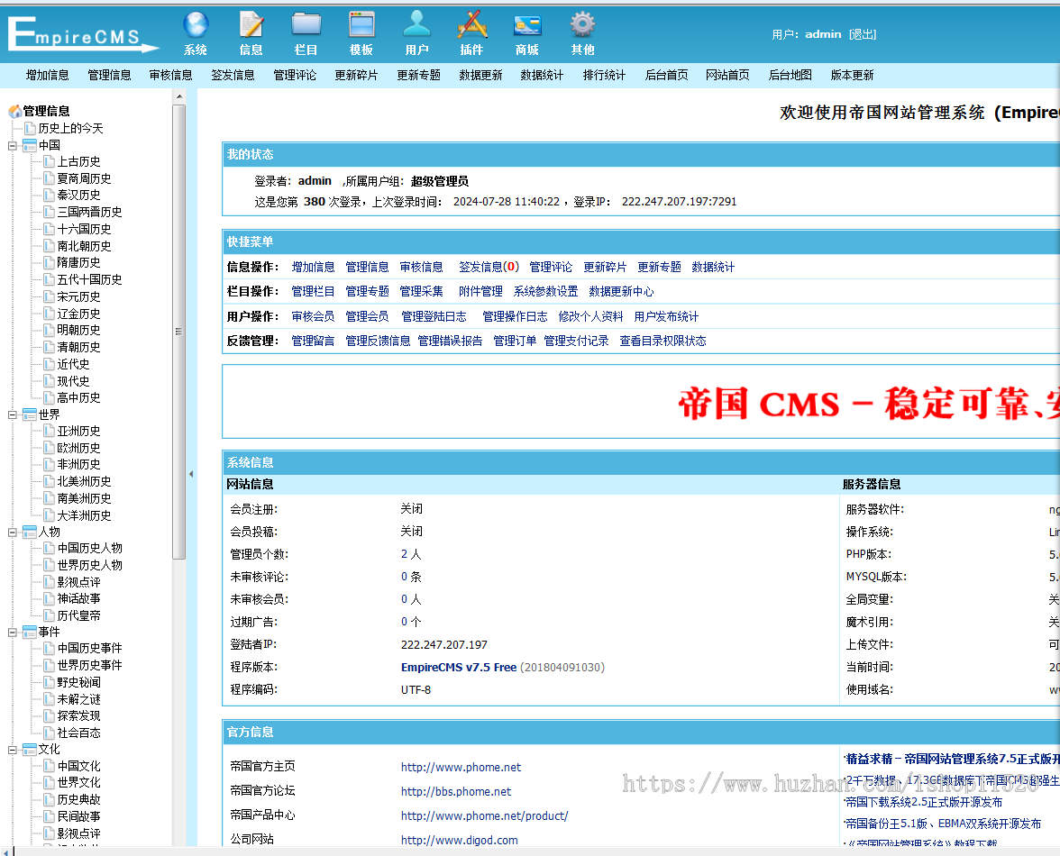Click the EmpireCMS logo
Viewport: 1060px width, 856px height.
pyautogui.click(x=83, y=34)
